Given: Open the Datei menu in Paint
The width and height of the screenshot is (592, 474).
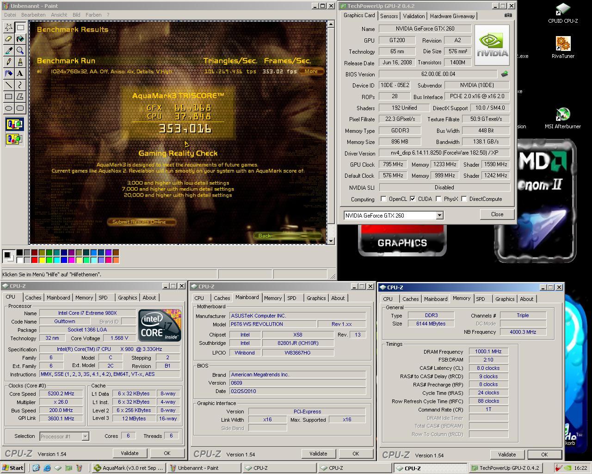Looking at the screenshot, I should pos(10,15).
